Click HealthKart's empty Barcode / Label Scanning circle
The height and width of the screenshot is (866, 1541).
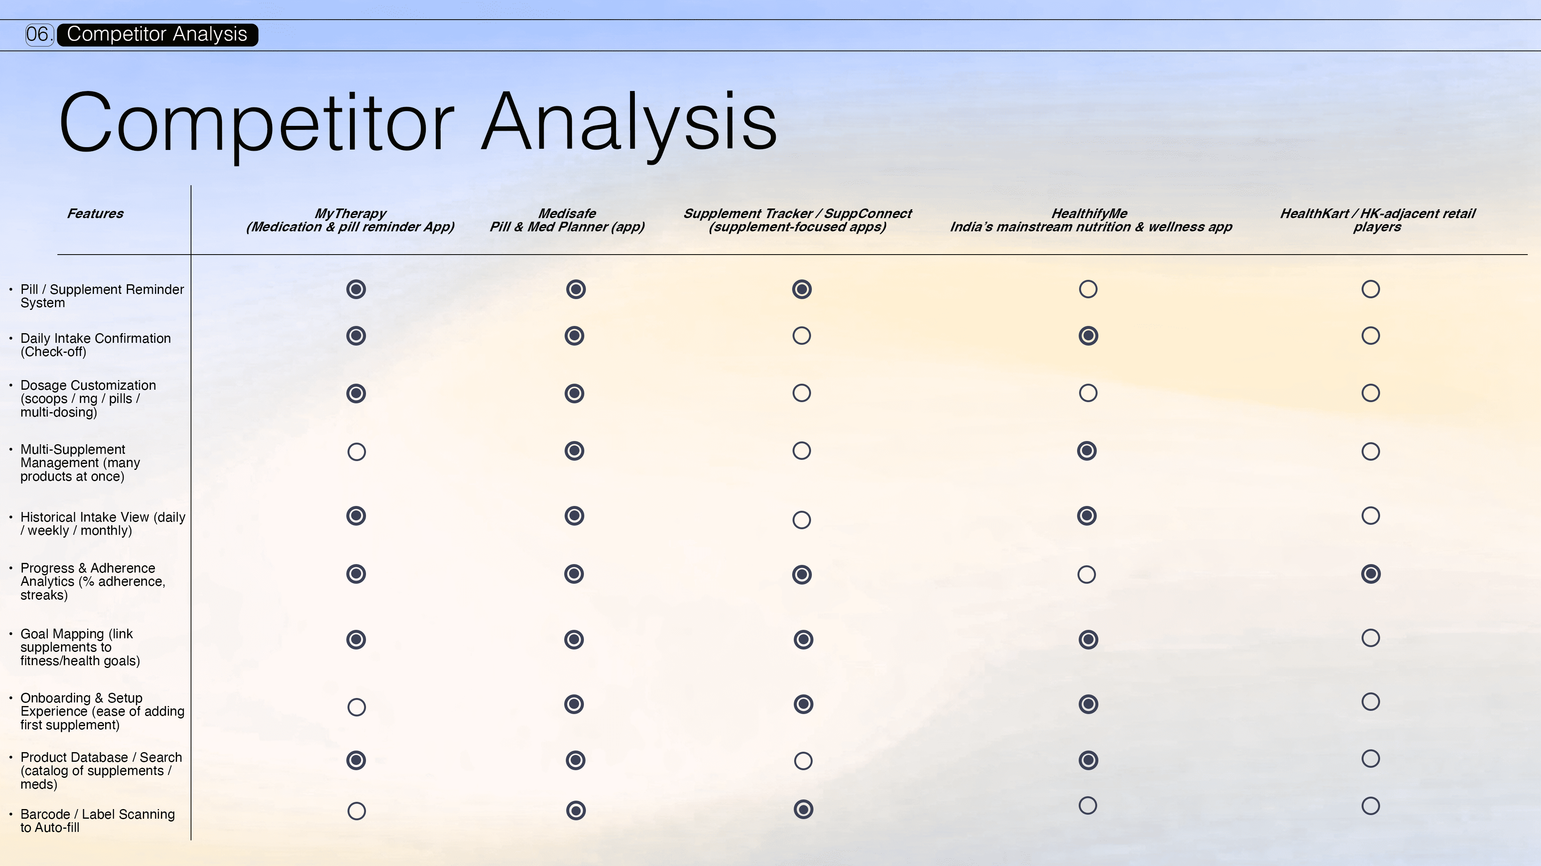point(1370,805)
